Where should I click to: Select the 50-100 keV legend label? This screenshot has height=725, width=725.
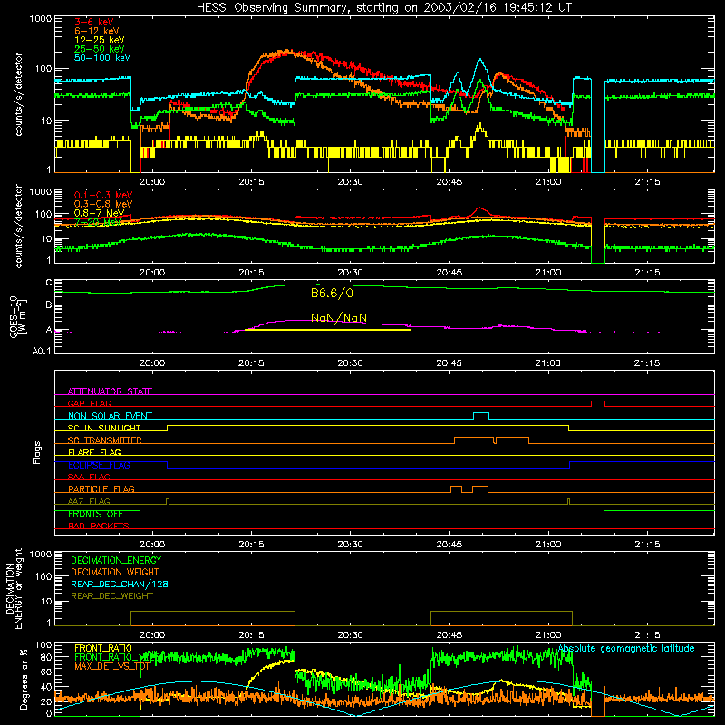[102, 58]
